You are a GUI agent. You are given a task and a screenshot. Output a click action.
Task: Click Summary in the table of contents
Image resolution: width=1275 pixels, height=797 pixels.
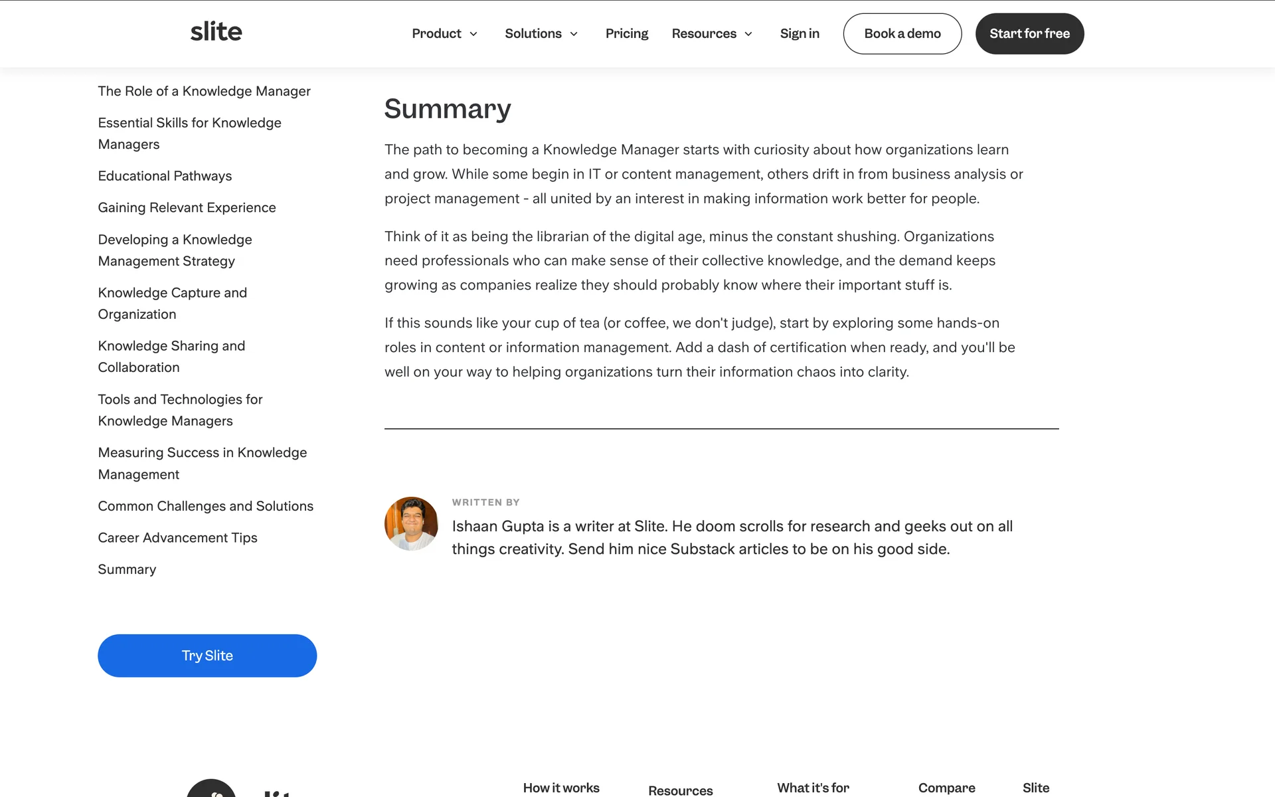[127, 570]
